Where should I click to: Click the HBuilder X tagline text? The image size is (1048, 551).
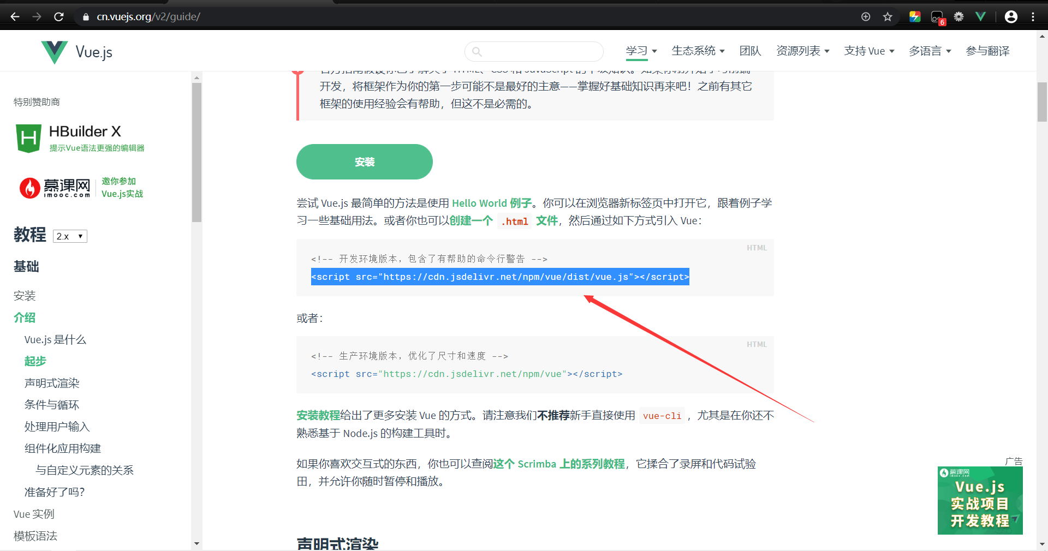coord(97,148)
